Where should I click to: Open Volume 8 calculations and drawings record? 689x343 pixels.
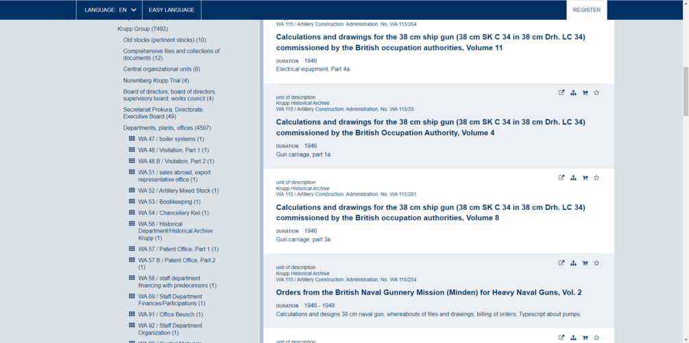431,213
